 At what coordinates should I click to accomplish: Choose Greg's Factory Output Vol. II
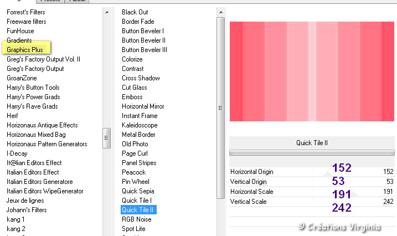pos(43,59)
